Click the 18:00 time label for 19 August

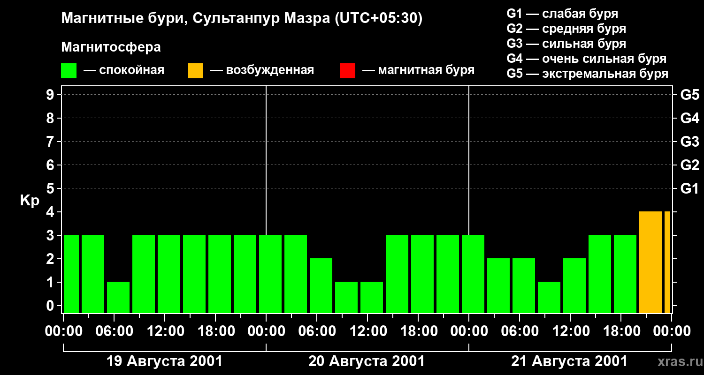215,331
